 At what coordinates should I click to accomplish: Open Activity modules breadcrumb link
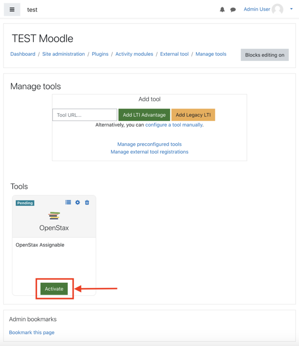134,54
